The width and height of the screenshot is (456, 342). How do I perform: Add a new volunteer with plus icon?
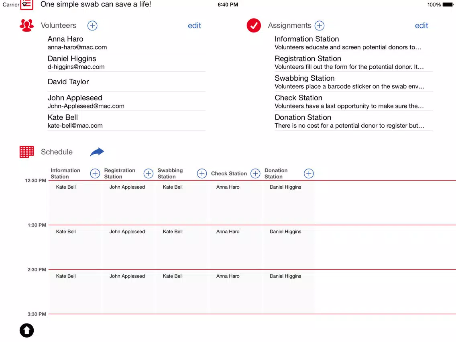click(x=92, y=26)
